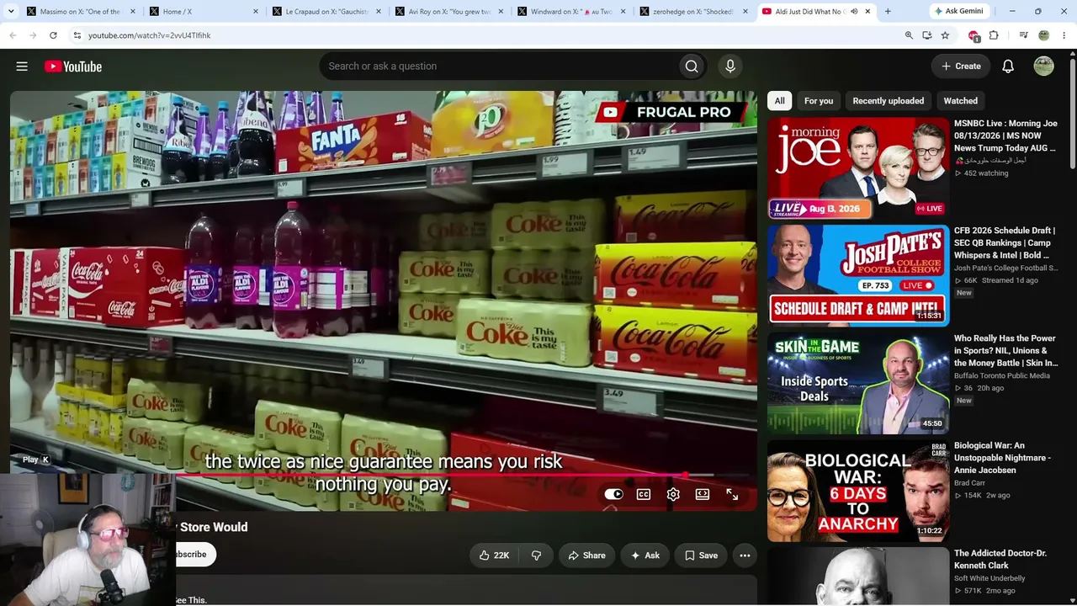
Task: Open the MSNBC Live Morning Joe video title
Action: click(1005, 136)
